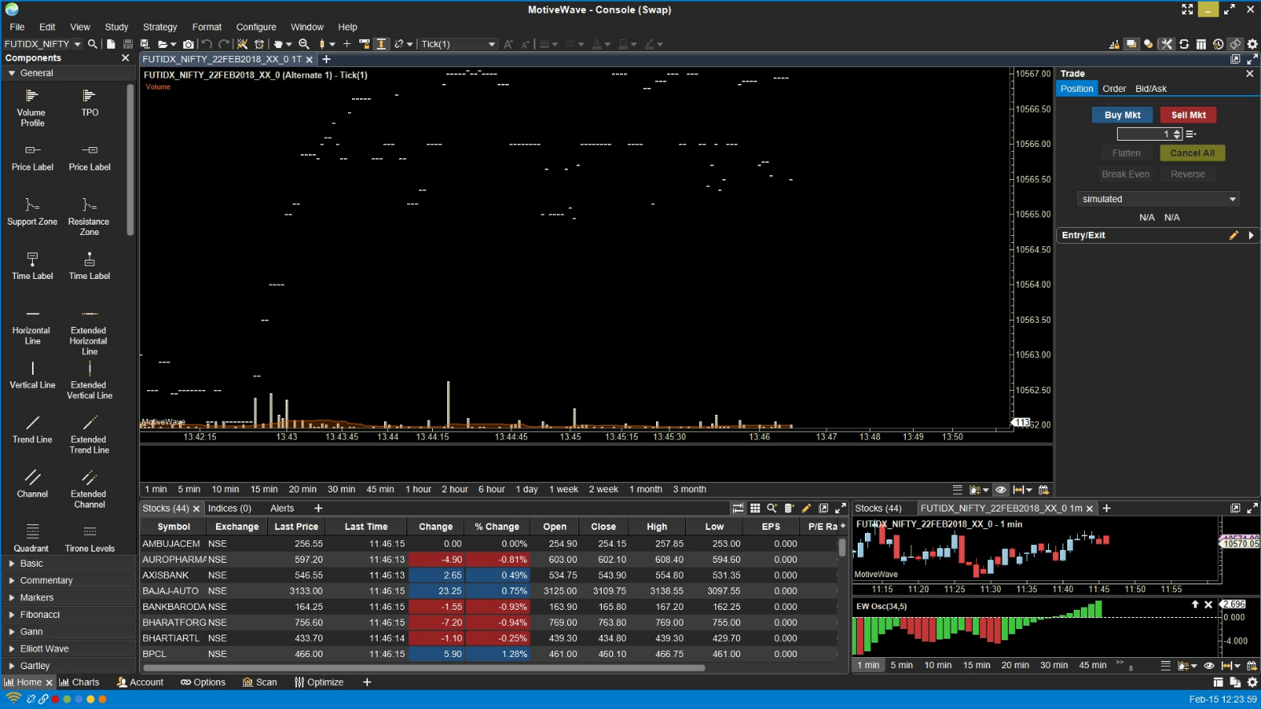This screenshot has width=1261, height=709.
Task: Click the symbol search magnifier icon
Action: (x=93, y=44)
